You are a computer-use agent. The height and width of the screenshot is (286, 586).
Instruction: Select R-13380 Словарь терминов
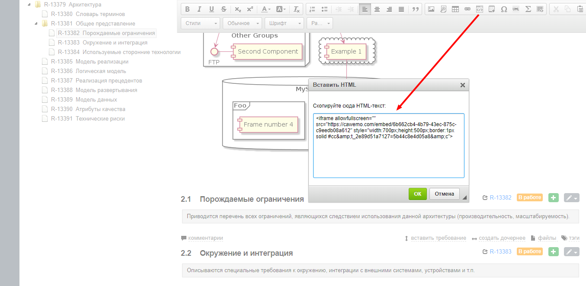[x=88, y=14]
